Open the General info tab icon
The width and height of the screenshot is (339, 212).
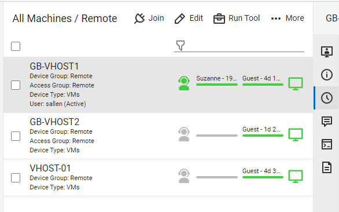[327, 75]
